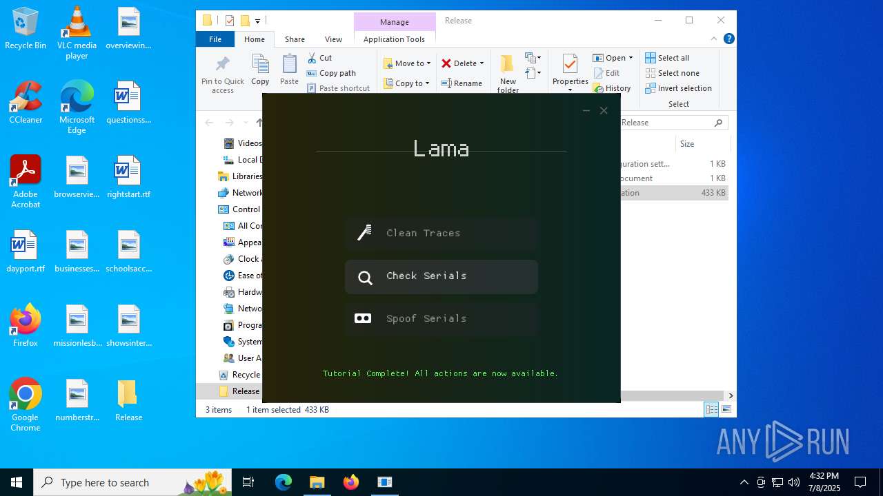Open Quick Access Toolbar customize arrow
The image size is (883, 496).
pos(257,21)
